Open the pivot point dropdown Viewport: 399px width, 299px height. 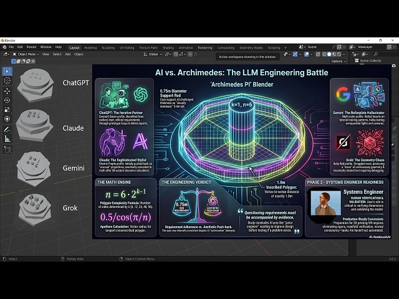(168, 54)
